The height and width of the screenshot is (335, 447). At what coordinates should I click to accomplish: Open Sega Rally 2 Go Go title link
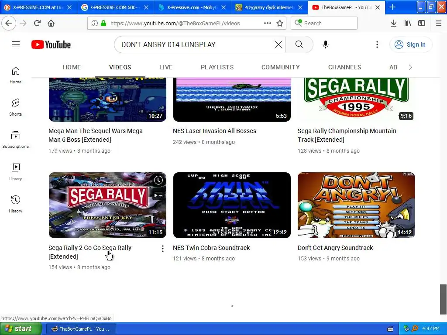click(x=90, y=252)
